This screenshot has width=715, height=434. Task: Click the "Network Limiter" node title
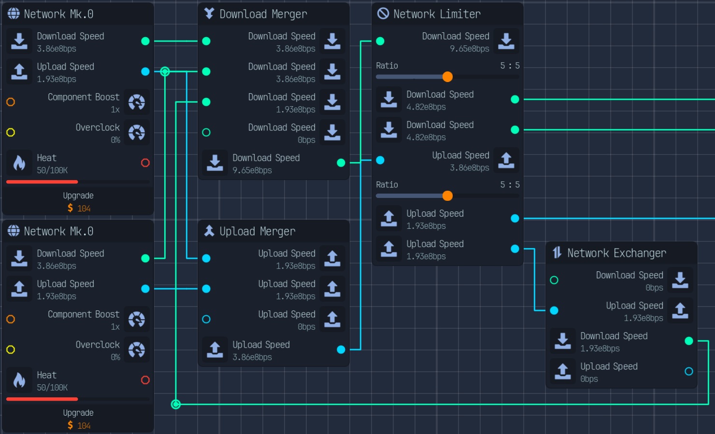(x=437, y=14)
